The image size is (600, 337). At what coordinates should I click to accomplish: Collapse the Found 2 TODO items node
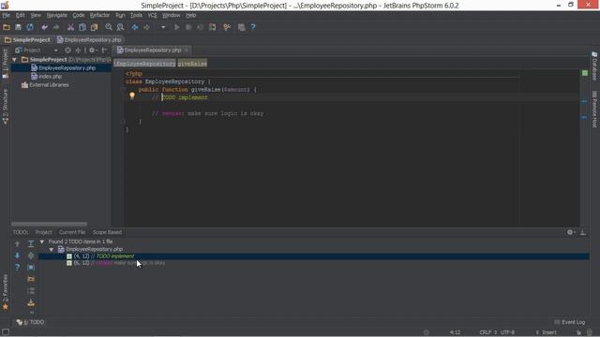coord(42,242)
